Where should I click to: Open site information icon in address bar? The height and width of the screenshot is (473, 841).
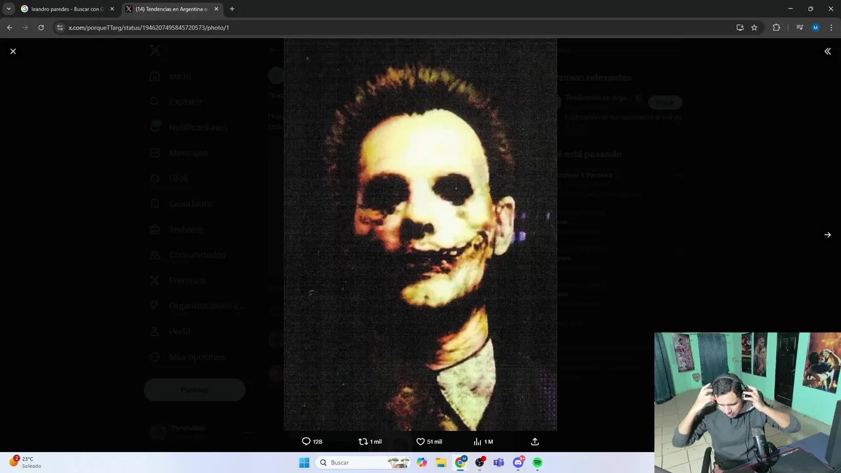[60, 28]
